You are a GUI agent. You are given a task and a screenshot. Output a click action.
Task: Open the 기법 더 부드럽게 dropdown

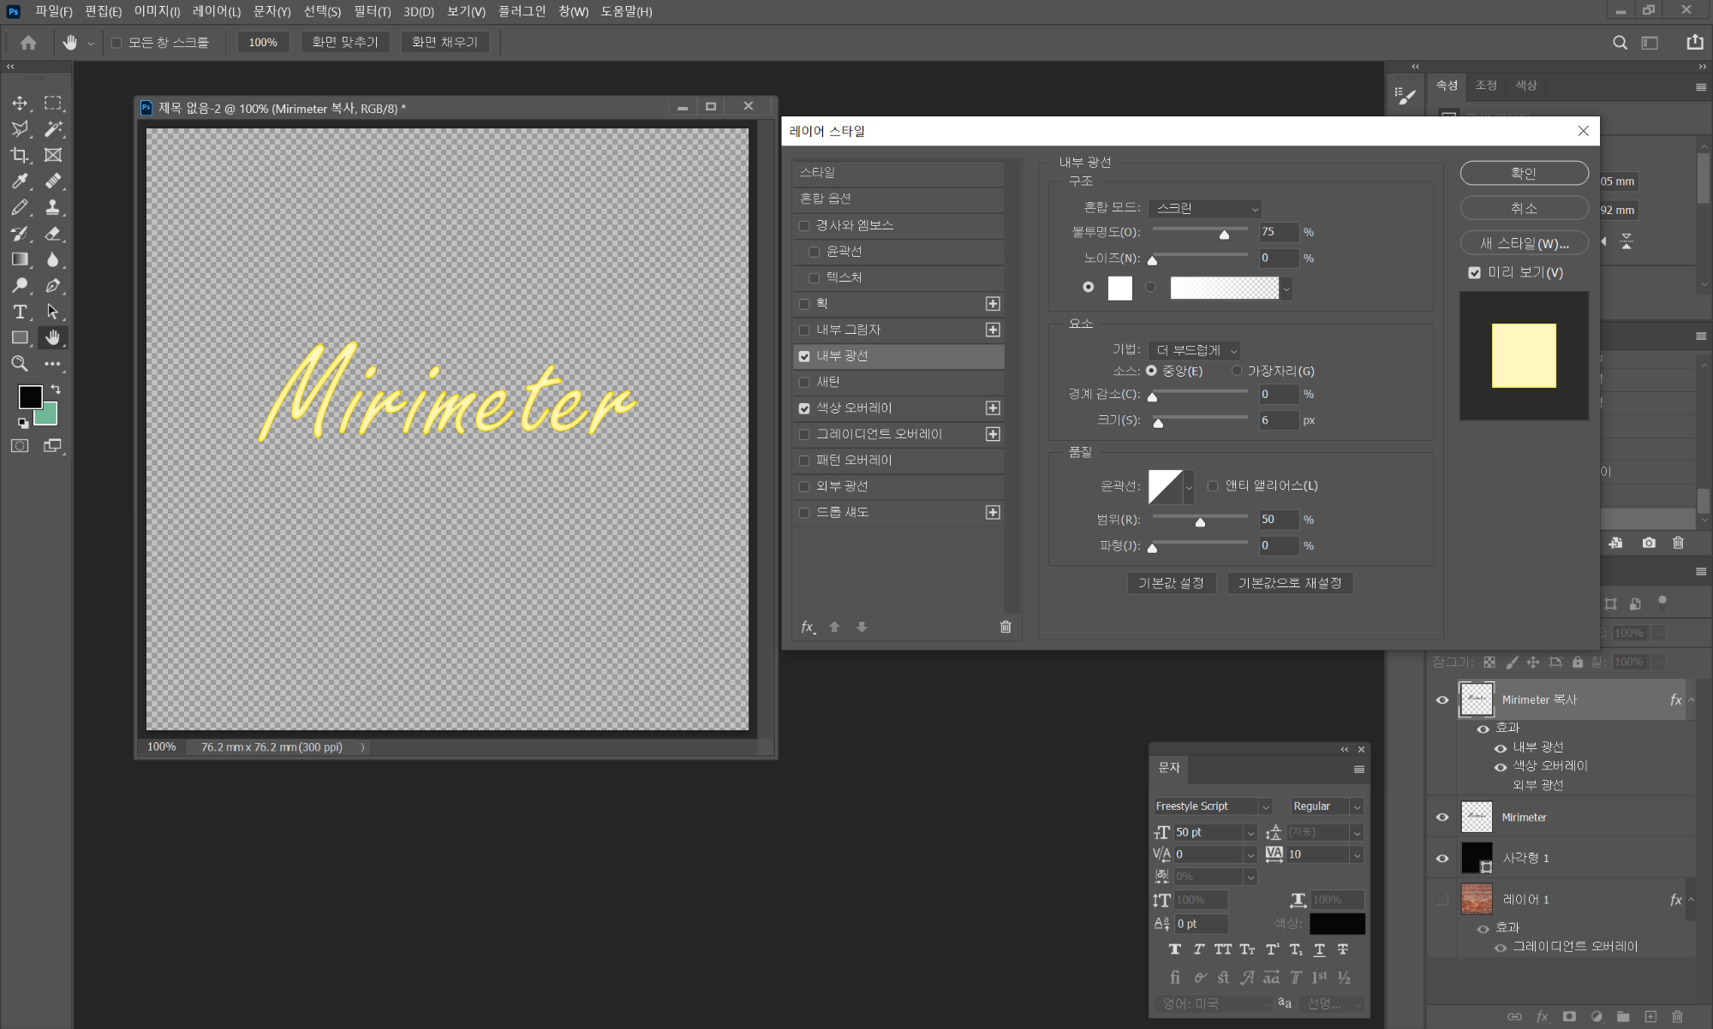(1195, 350)
